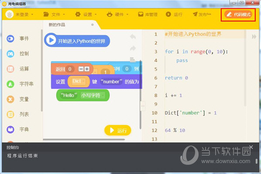Open 库管理 library manager
The width and height of the screenshot is (261, 174).
(x=148, y=14)
